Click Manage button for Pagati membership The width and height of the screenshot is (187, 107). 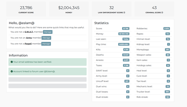[x=46, y=44]
